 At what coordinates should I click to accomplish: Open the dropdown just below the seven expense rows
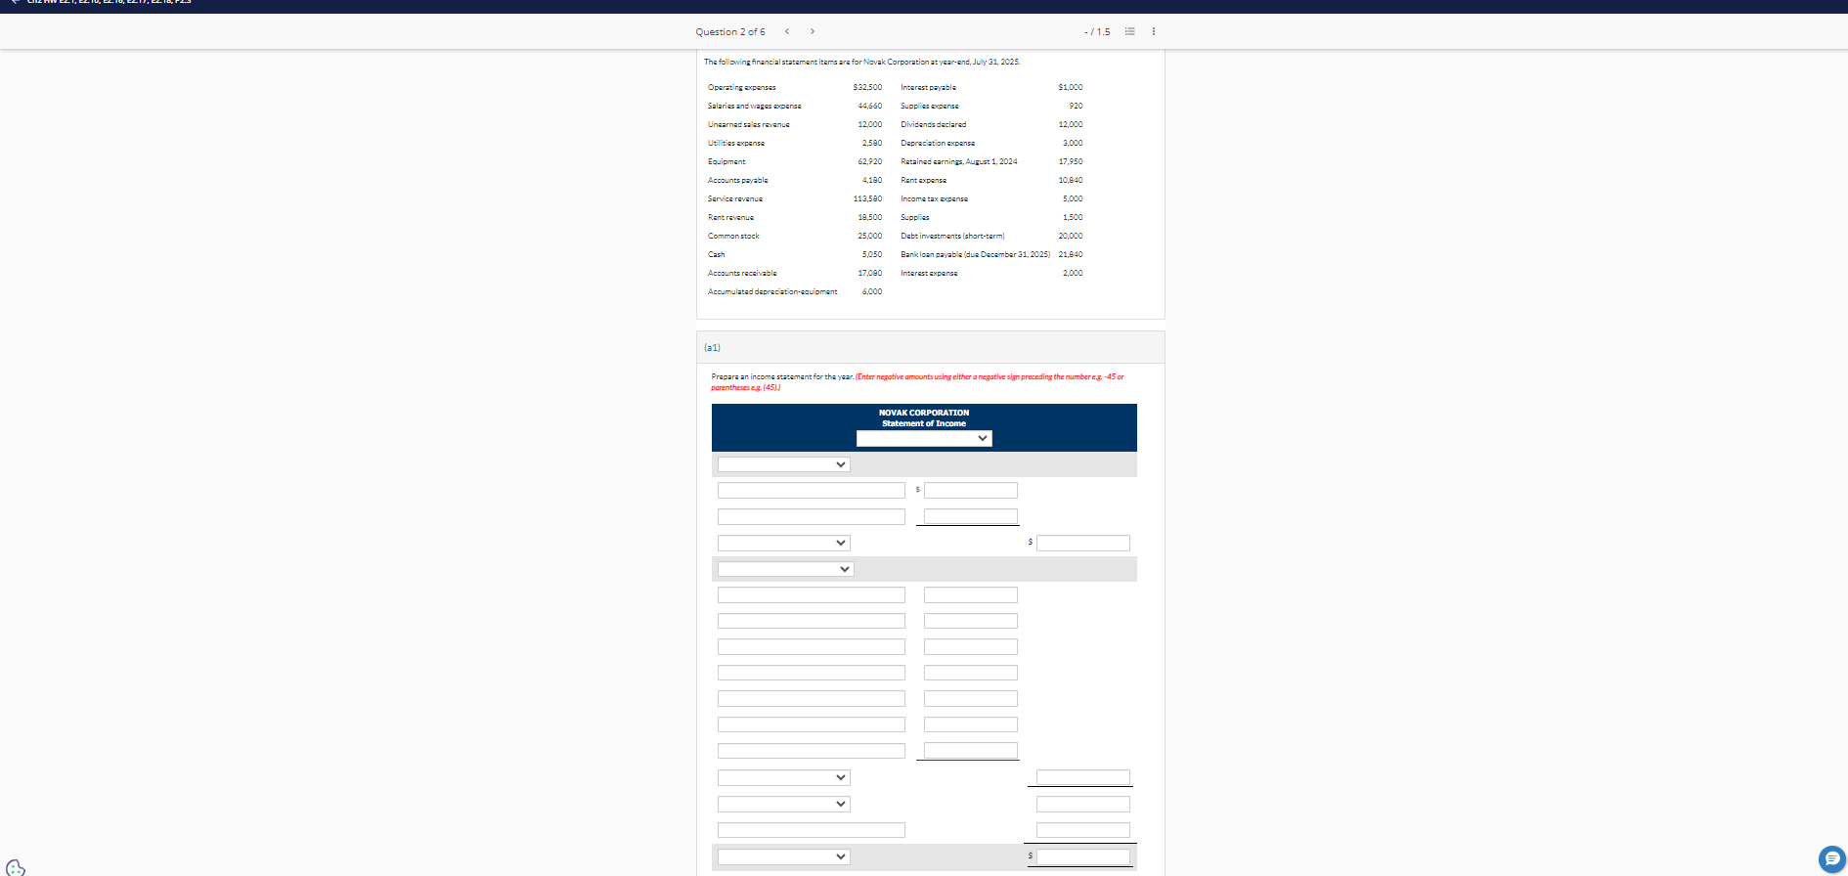pos(784,777)
